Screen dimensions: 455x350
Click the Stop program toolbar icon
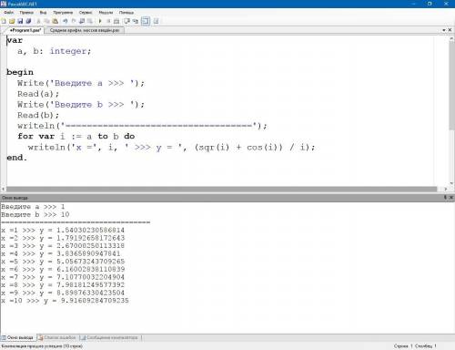coord(108,21)
